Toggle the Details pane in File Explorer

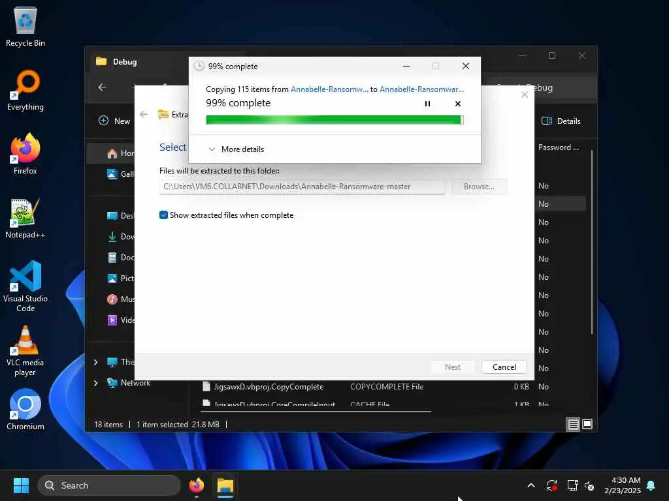pyautogui.click(x=561, y=121)
